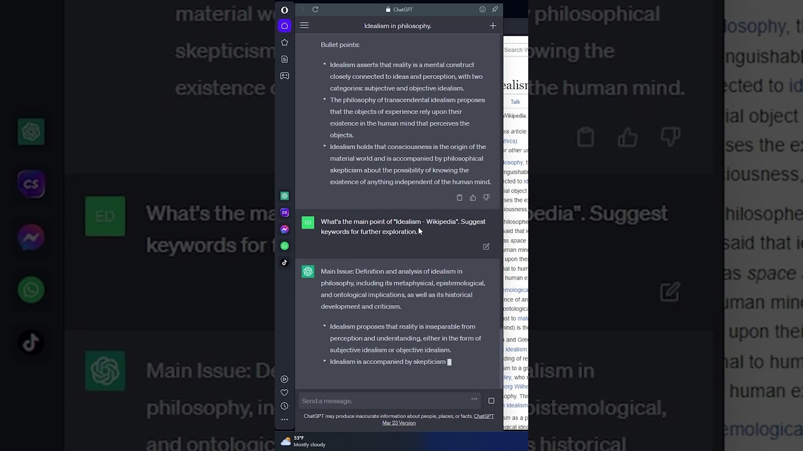The height and width of the screenshot is (451, 803).
Task: Open the gaming controller icon in sidebar
Action: (x=284, y=76)
